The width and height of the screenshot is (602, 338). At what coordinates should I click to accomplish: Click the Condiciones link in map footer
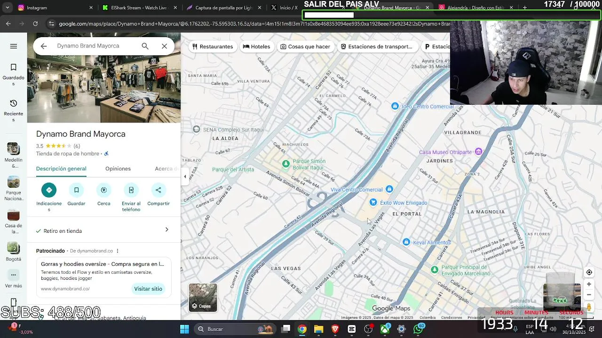[451, 317]
